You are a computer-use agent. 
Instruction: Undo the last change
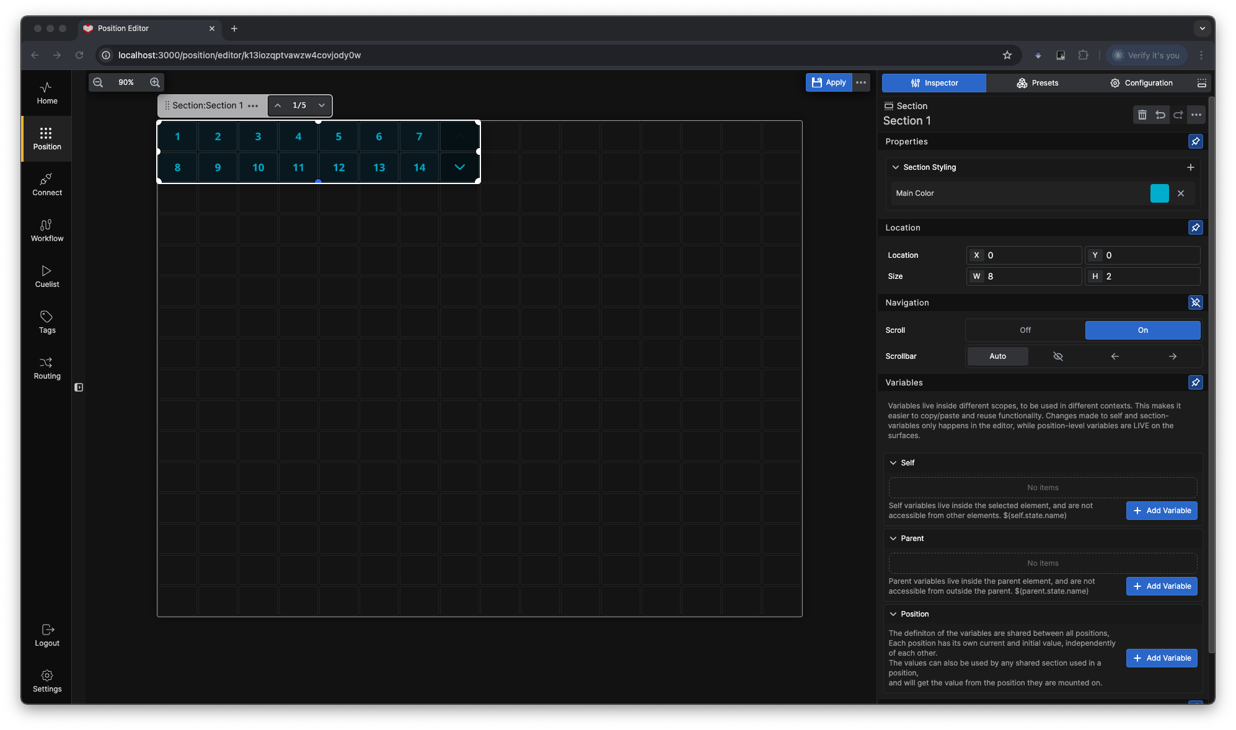point(1160,115)
